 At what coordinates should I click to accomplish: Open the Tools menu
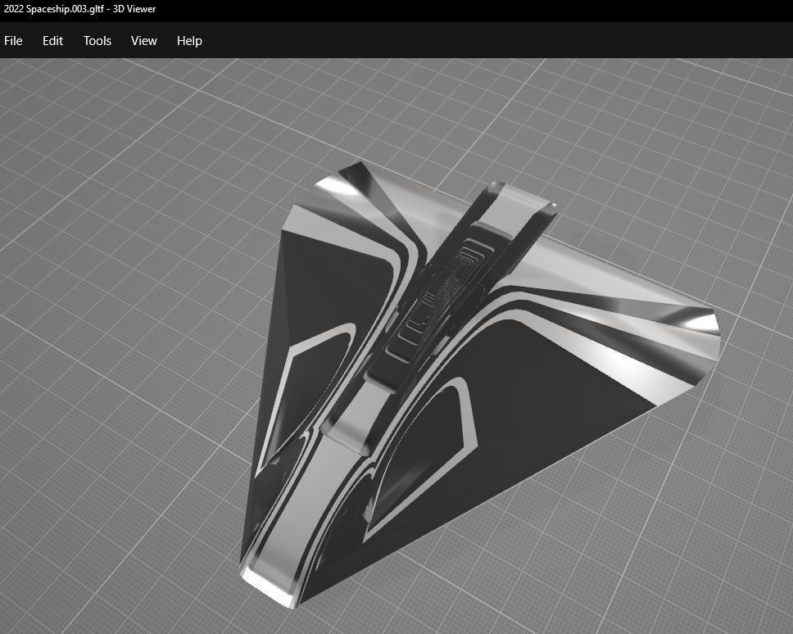tap(97, 41)
